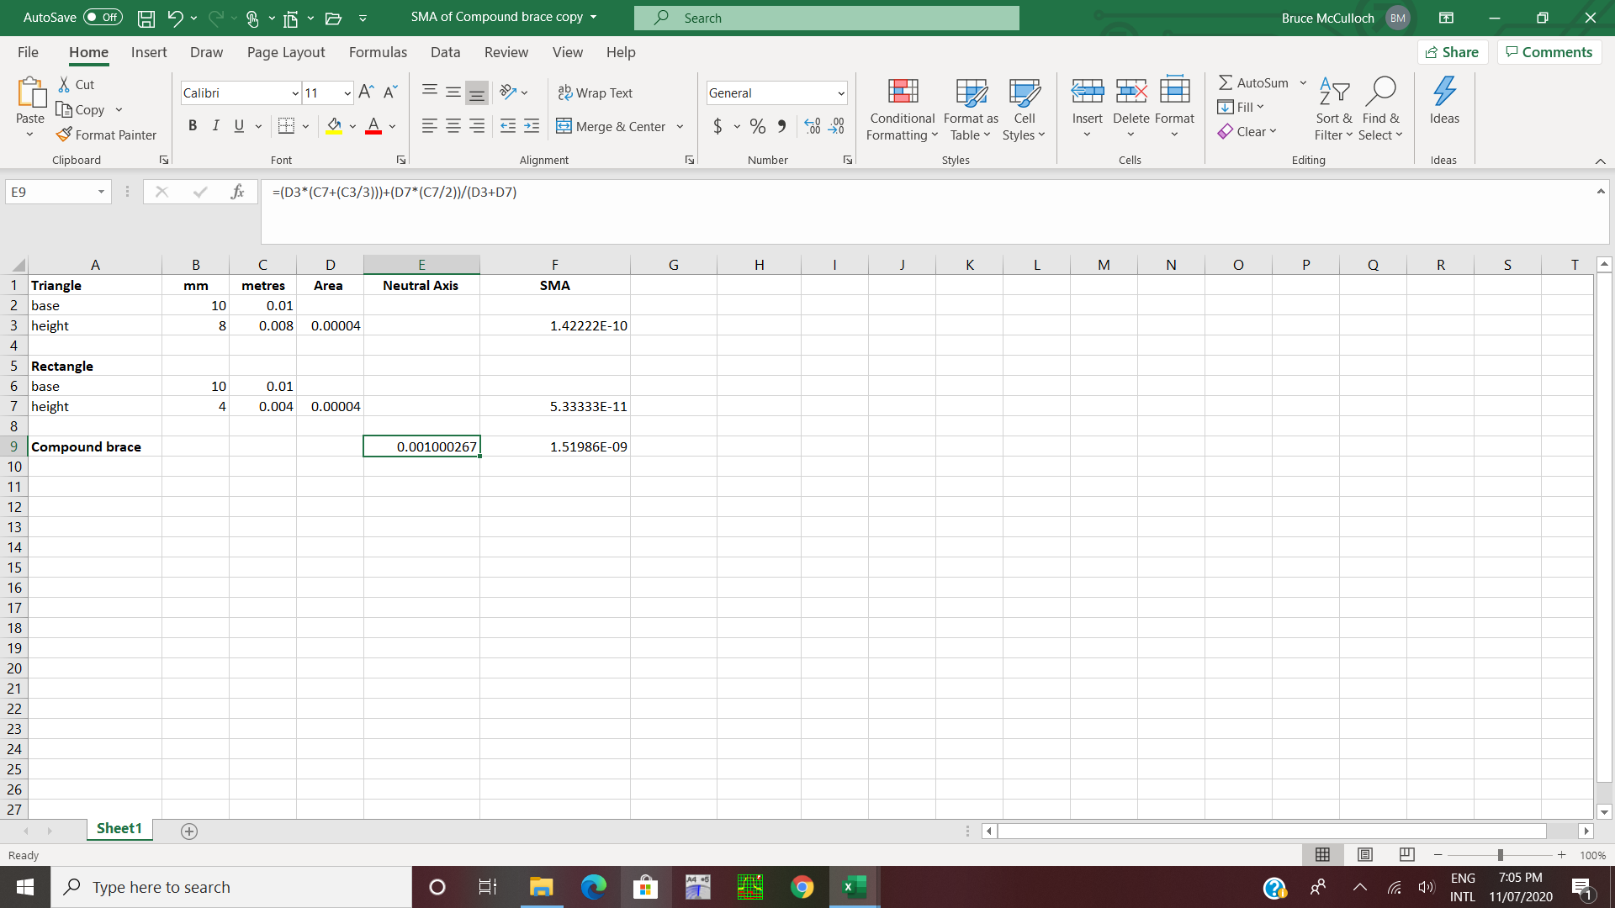1615x908 pixels.
Task: Switch to the Insert tab
Action: 149,52
